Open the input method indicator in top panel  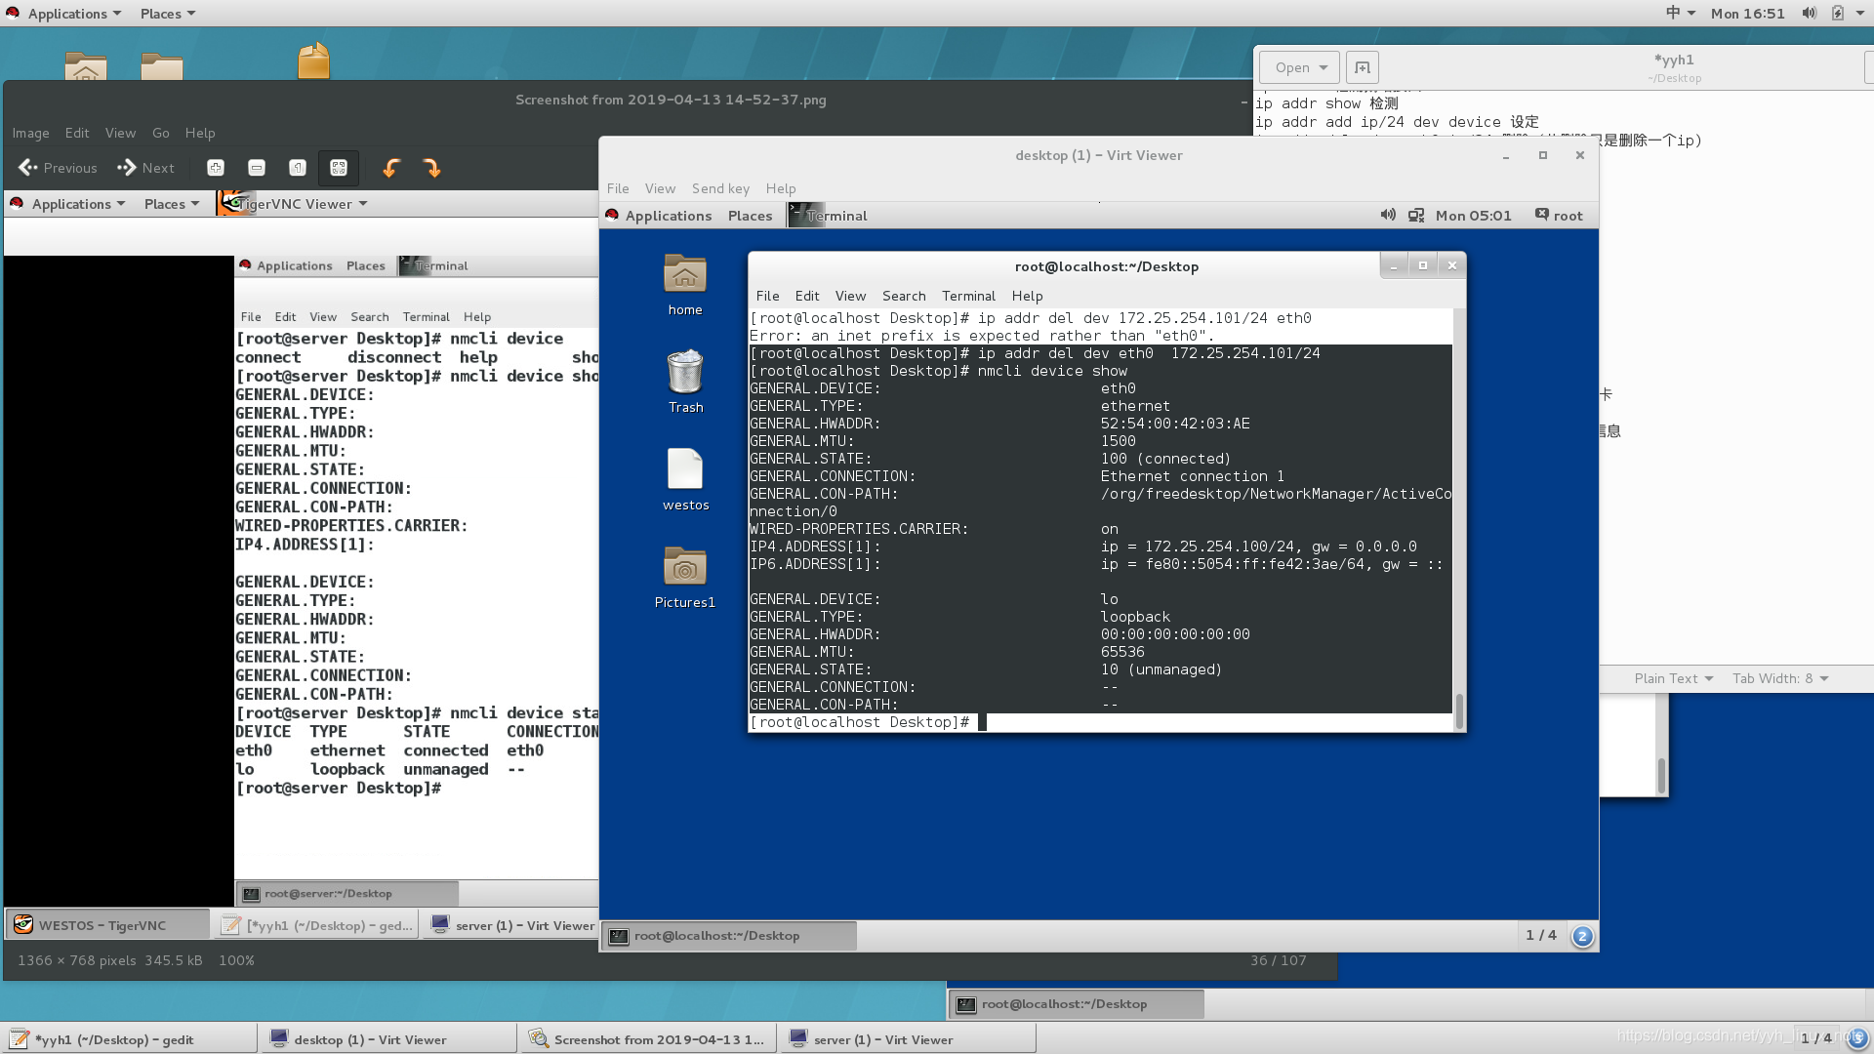pos(1679,13)
